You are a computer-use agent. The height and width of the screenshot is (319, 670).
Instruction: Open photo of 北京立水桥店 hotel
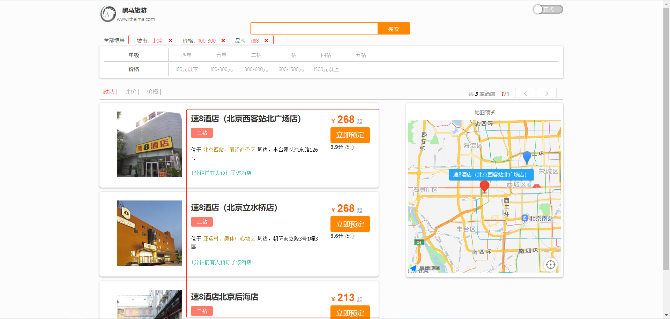point(149,233)
